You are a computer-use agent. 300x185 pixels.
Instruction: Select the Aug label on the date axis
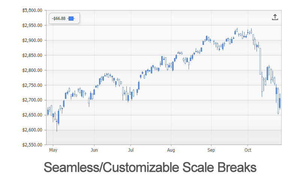(171, 150)
